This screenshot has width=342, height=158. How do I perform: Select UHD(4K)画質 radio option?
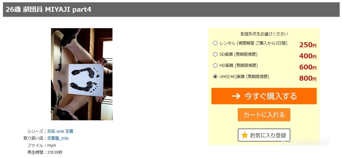click(x=215, y=77)
